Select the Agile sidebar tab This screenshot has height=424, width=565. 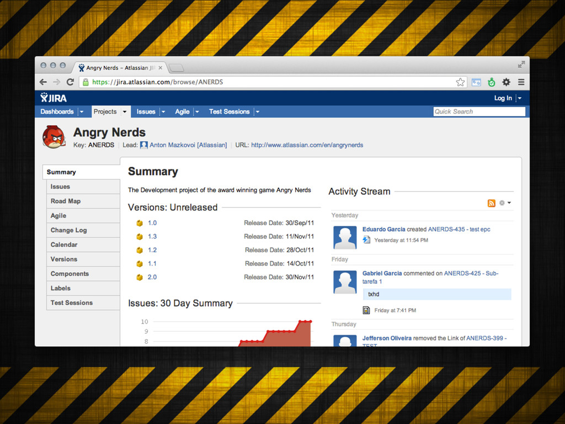tap(83, 216)
